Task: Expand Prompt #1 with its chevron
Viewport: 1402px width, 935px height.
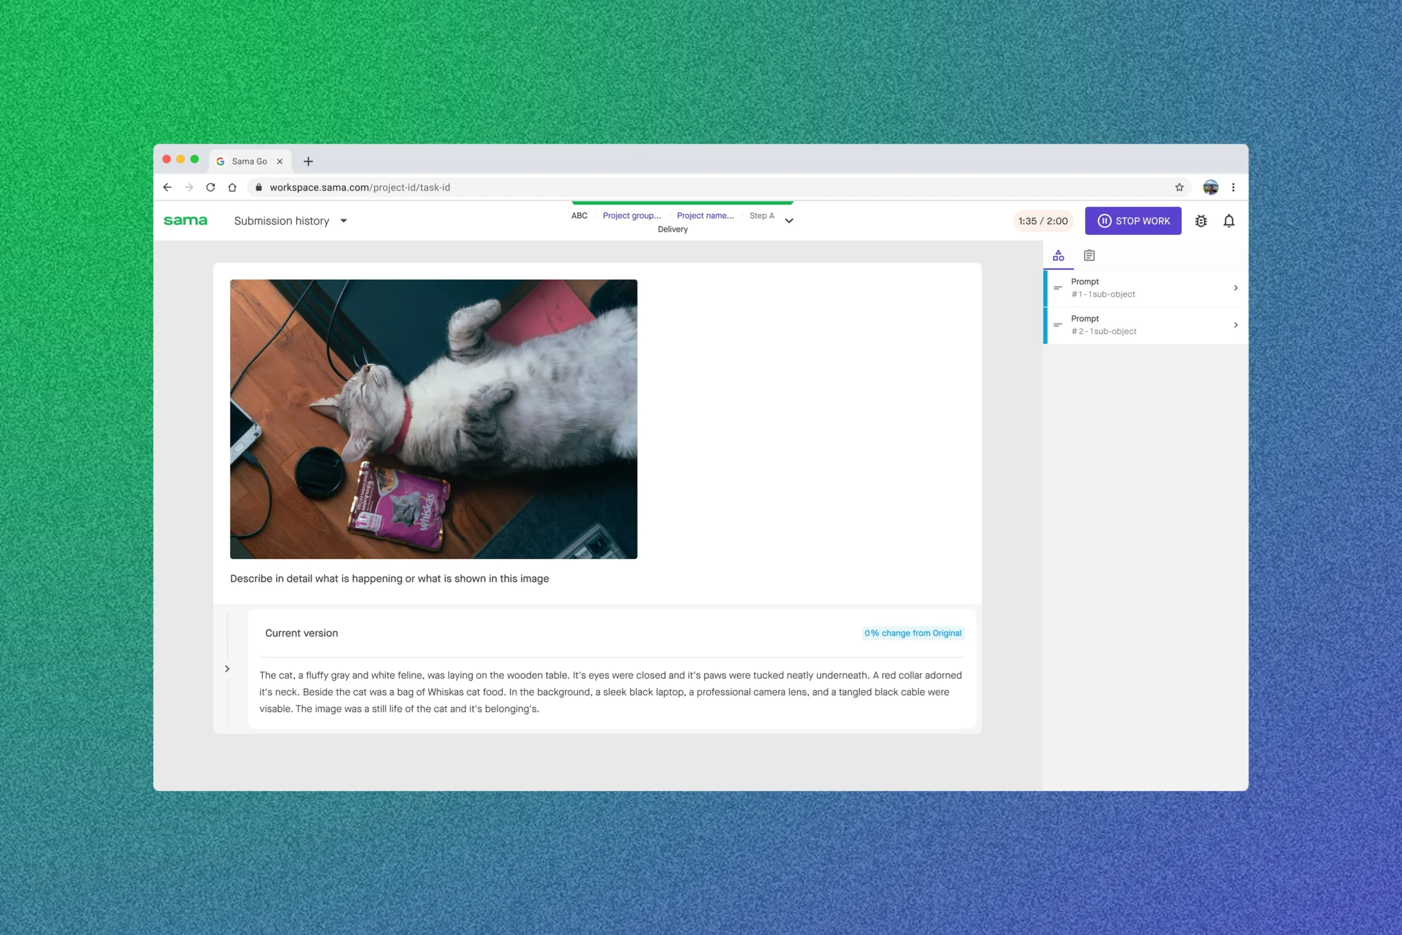Action: click(x=1235, y=288)
